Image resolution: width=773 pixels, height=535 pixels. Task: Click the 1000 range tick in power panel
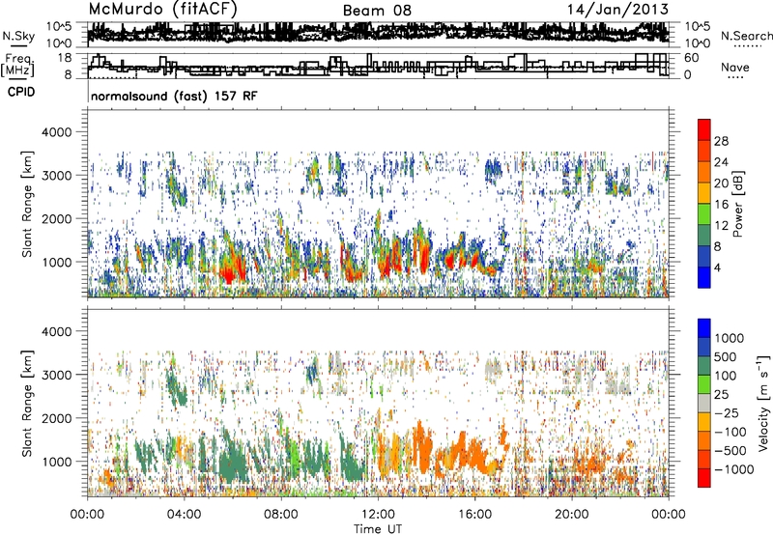59,262
